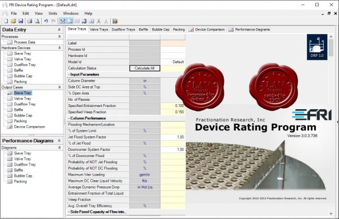Collapse the Output Cases section chevron

click(x=59, y=87)
